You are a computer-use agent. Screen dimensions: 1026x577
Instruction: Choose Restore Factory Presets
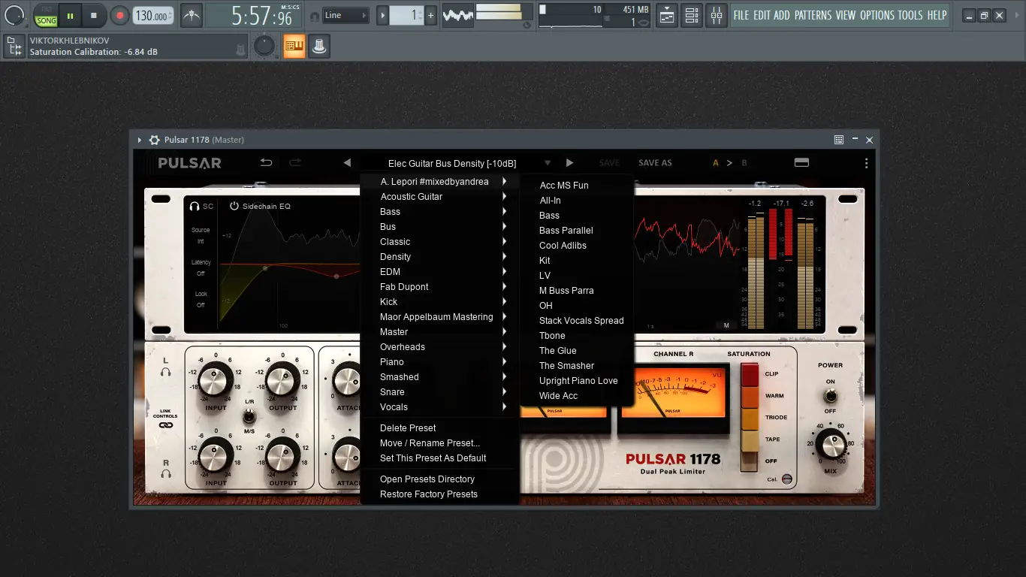click(x=428, y=494)
